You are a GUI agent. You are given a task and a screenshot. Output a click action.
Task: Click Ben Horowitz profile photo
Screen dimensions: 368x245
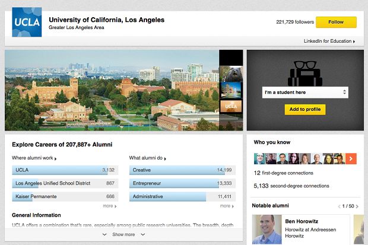[x=267, y=230]
